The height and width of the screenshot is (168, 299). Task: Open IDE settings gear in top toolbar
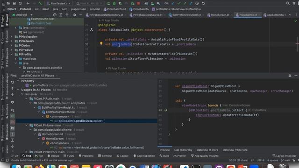[x=294, y=3]
